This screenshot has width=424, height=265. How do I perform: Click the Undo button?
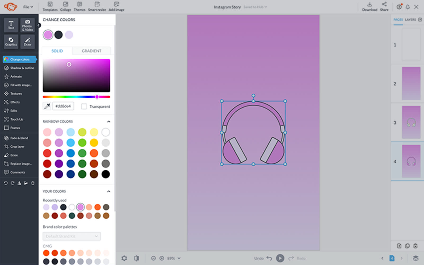(269, 258)
